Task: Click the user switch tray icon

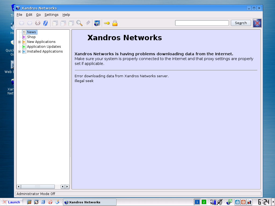Action: 249,202
